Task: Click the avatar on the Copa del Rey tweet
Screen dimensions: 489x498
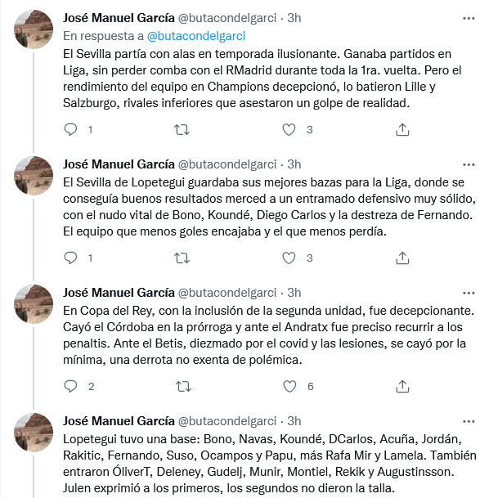Action: (34, 304)
